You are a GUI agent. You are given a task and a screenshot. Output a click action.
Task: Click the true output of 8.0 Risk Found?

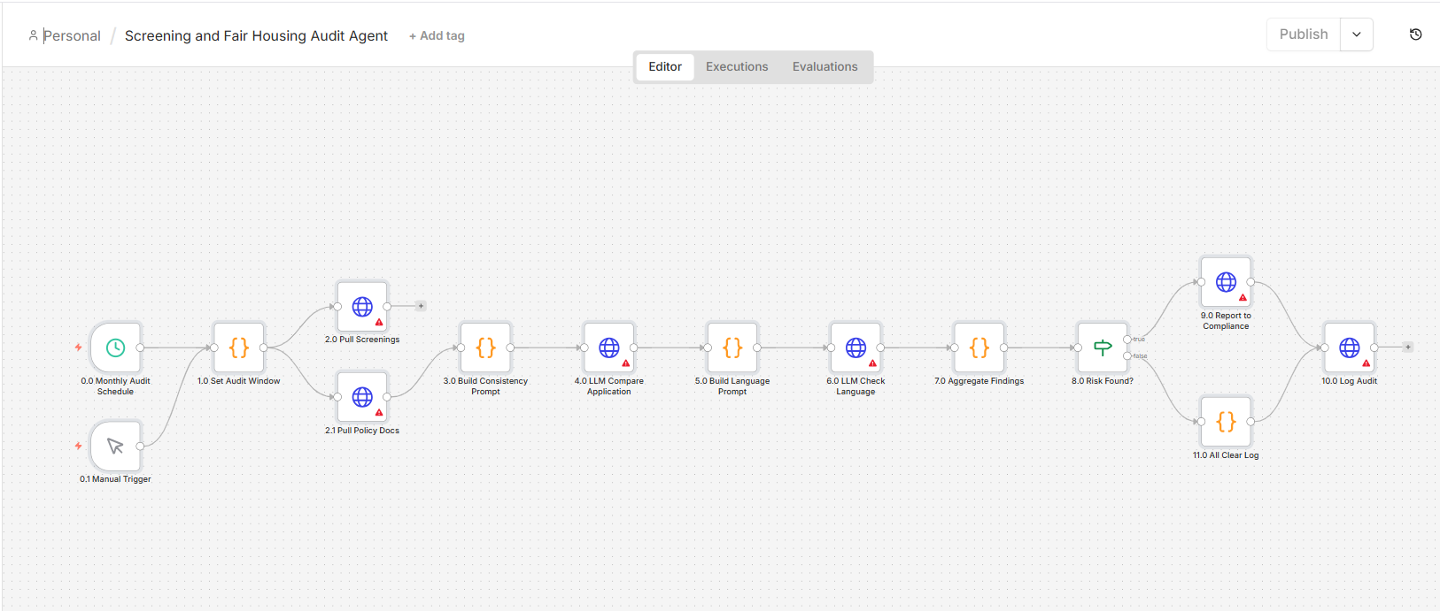(1127, 340)
